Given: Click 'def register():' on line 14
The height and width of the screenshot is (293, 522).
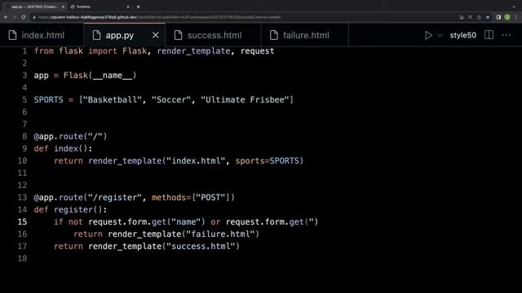Looking at the screenshot, I should tap(70, 210).
